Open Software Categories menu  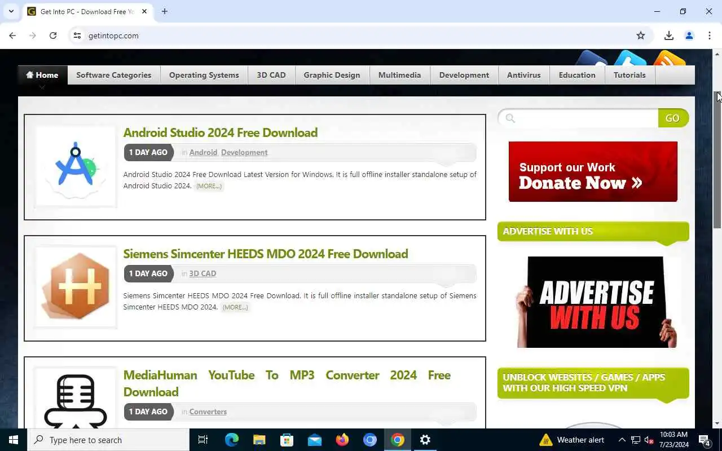[114, 75]
